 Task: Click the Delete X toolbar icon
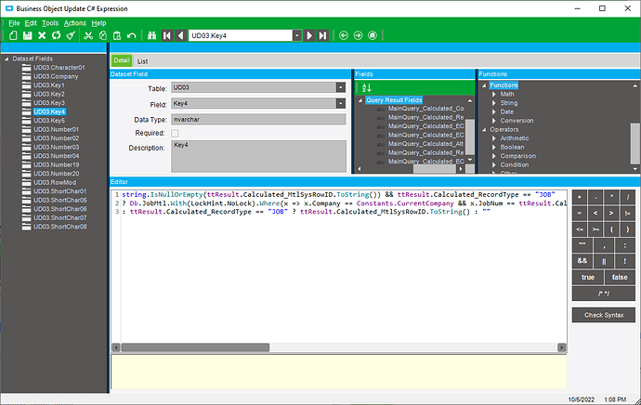click(42, 35)
